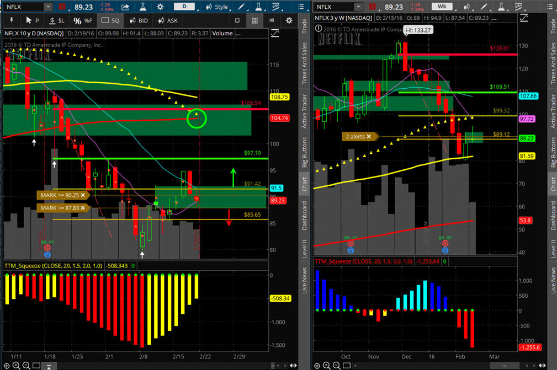The height and width of the screenshot is (370, 557).
Task: Click left chart expand axis arrows icon
Action: click(294, 366)
